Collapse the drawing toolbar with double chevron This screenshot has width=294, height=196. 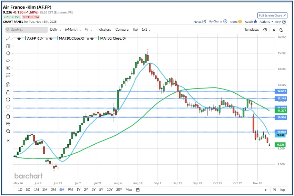(8, 141)
